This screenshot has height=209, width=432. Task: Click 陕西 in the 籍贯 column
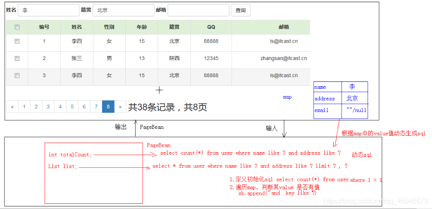pos(174,59)
